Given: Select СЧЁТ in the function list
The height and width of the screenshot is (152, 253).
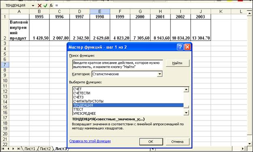Looking at the screenshot, I should click(128, 89).
